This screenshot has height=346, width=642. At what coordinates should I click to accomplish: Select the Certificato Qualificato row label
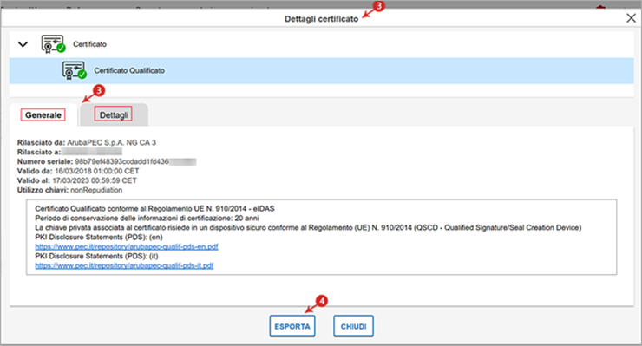[x=129, y=70]
